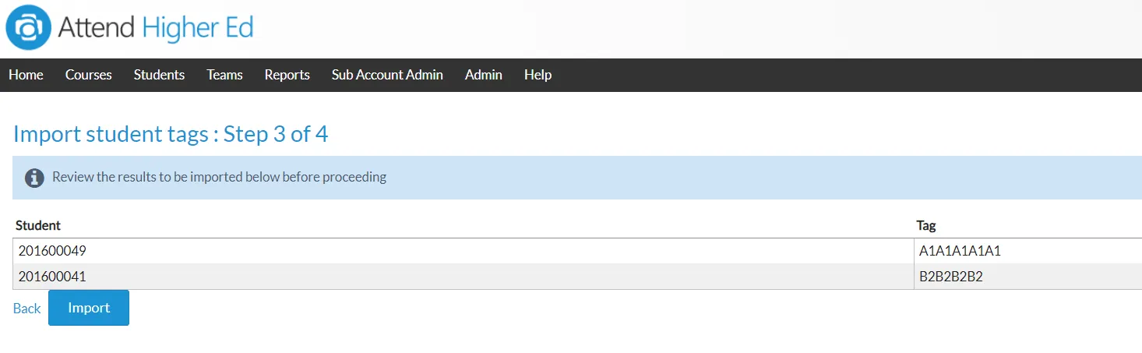This screenshot has width=1142, height=353.
Task: Click the Attend Higher Ed title text
Action: [156, 29]
